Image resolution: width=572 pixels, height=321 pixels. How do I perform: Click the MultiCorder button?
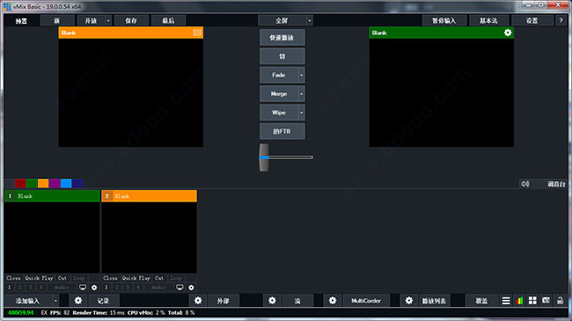coord(366,301)
